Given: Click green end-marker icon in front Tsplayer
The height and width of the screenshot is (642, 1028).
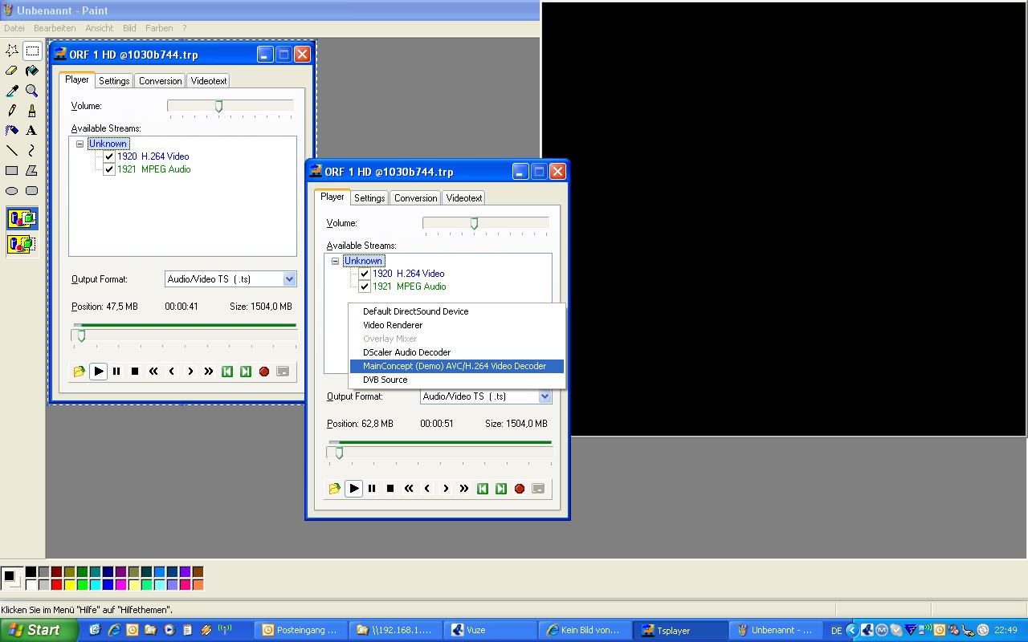Looking at the screenshot, I should coord(501,488).
